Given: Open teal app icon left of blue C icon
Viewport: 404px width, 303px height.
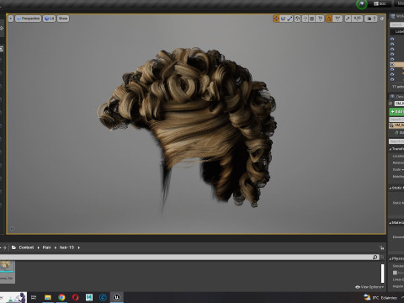Looking at the screenshot, I should pyautogui.click(x=89, y=297).
